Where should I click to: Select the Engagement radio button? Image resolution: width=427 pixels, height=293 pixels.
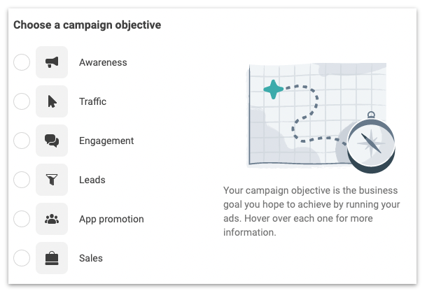(22, 141)
